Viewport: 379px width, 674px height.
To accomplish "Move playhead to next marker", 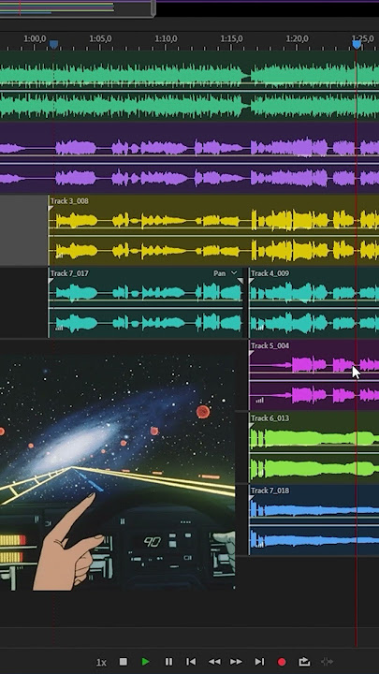I will tap(259, 662).
